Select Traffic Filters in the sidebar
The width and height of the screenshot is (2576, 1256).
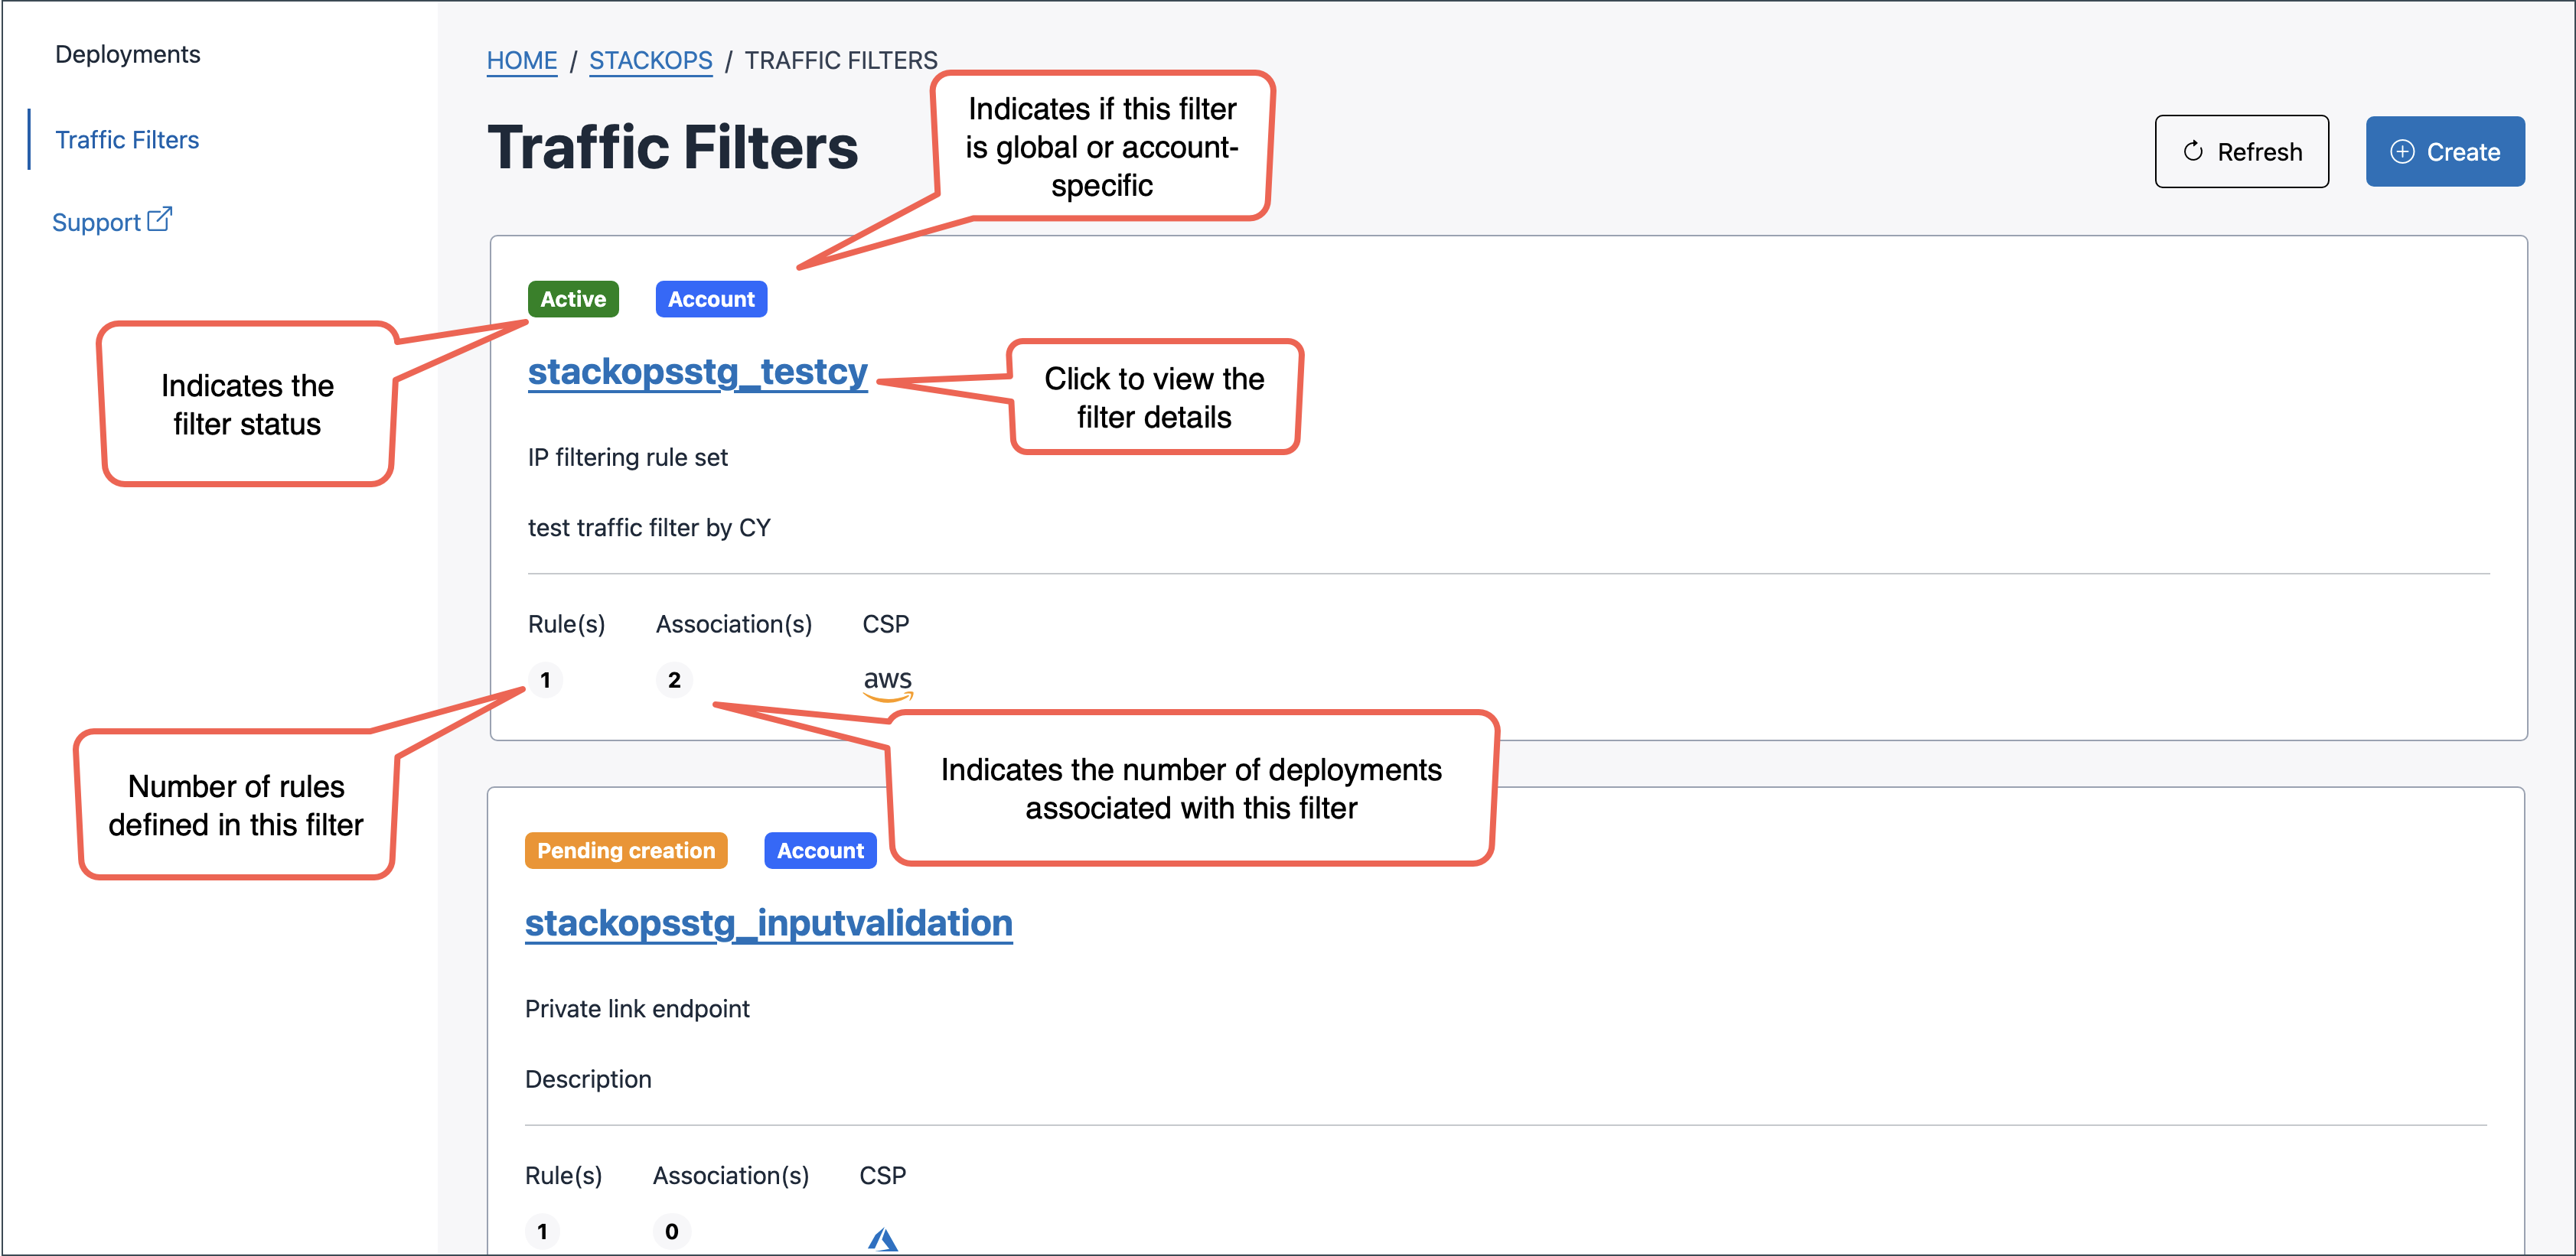click(127, 140)
